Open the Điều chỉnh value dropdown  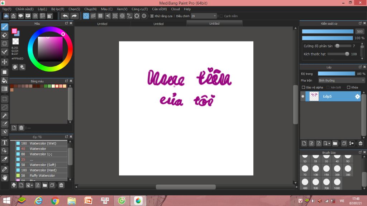tap(215, 16)
